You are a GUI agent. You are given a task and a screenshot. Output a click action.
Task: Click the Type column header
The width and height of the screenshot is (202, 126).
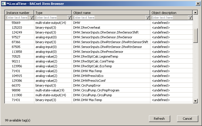coord(53,13)
